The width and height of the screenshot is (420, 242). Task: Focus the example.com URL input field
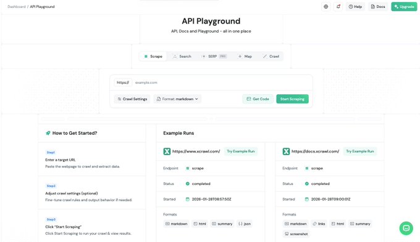pos(222,83)
